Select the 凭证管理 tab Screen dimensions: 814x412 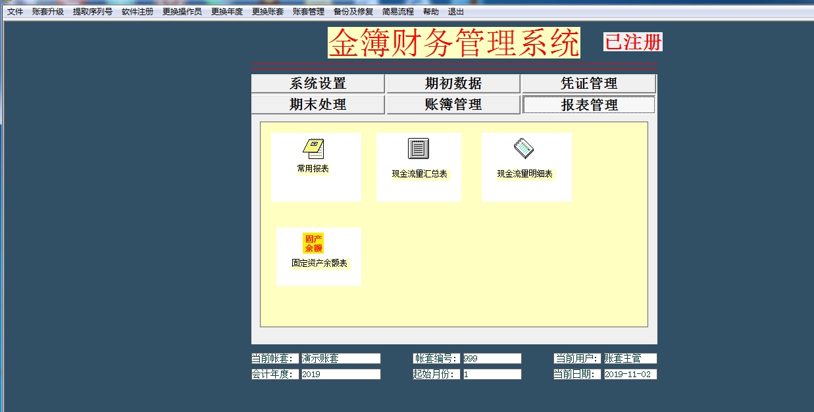589,84
